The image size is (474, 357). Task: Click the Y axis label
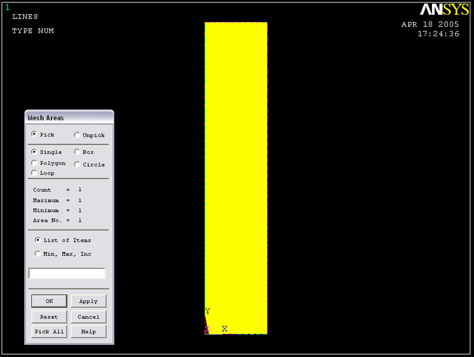pos(207,311)
